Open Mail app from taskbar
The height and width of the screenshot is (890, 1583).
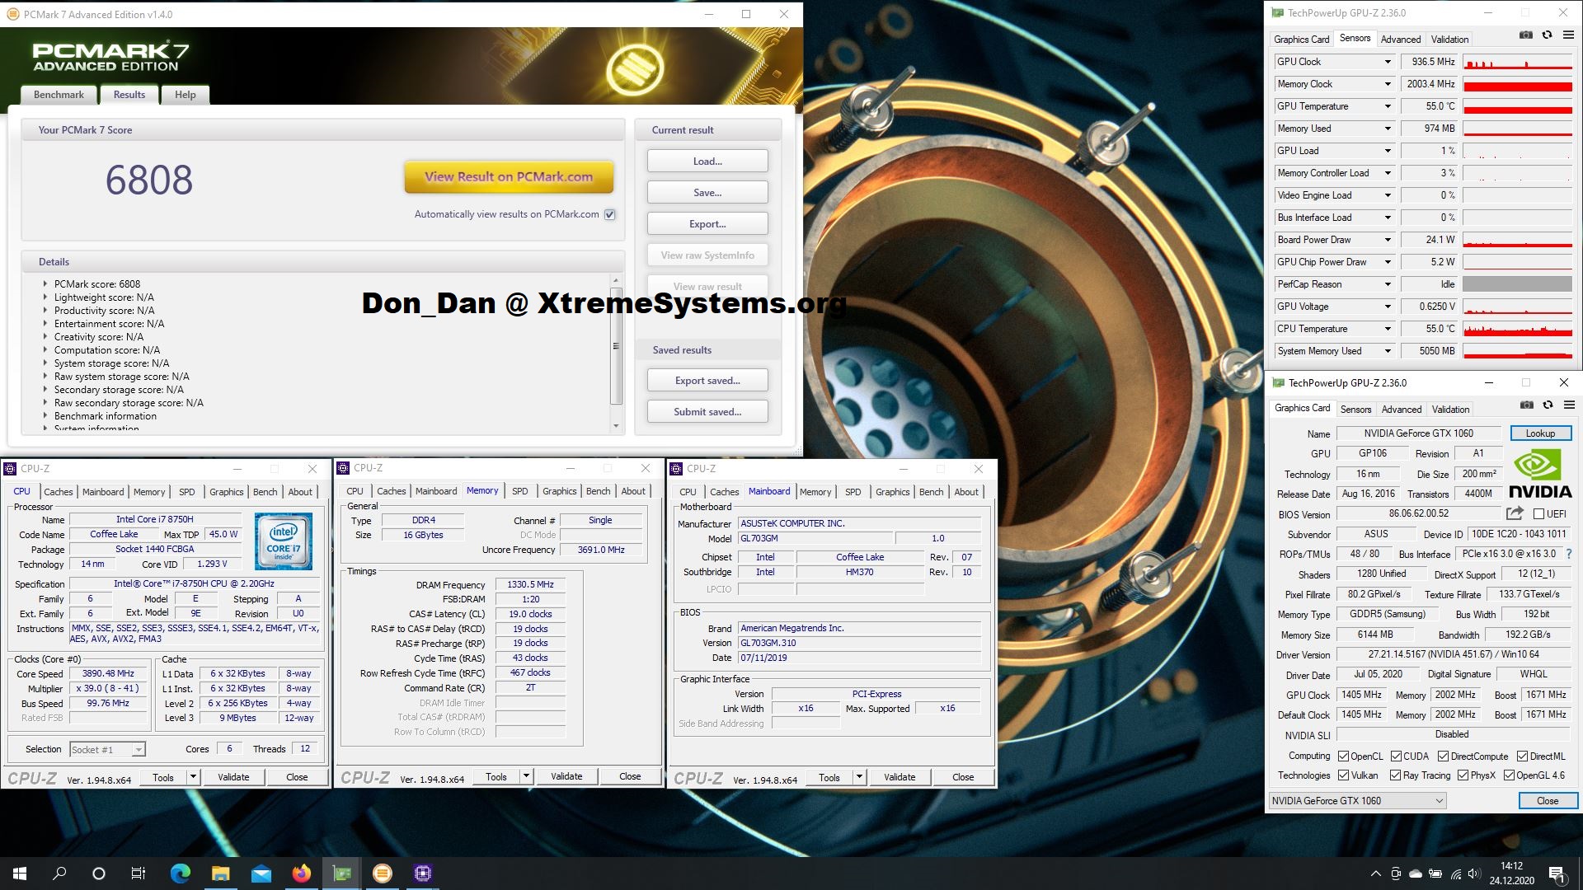tap(261, 874)
